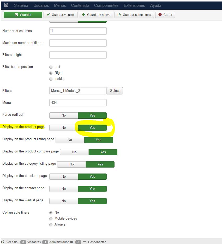Set Force redirect to No

[x=64, y=115]
